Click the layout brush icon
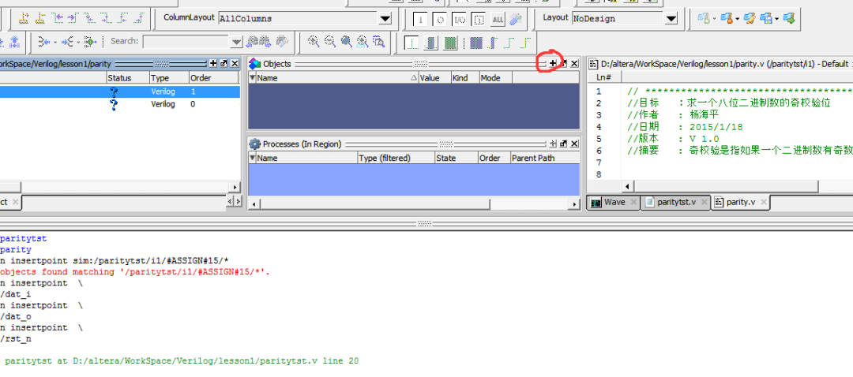The height and width of the screenshot is (377, 853). 750,18
